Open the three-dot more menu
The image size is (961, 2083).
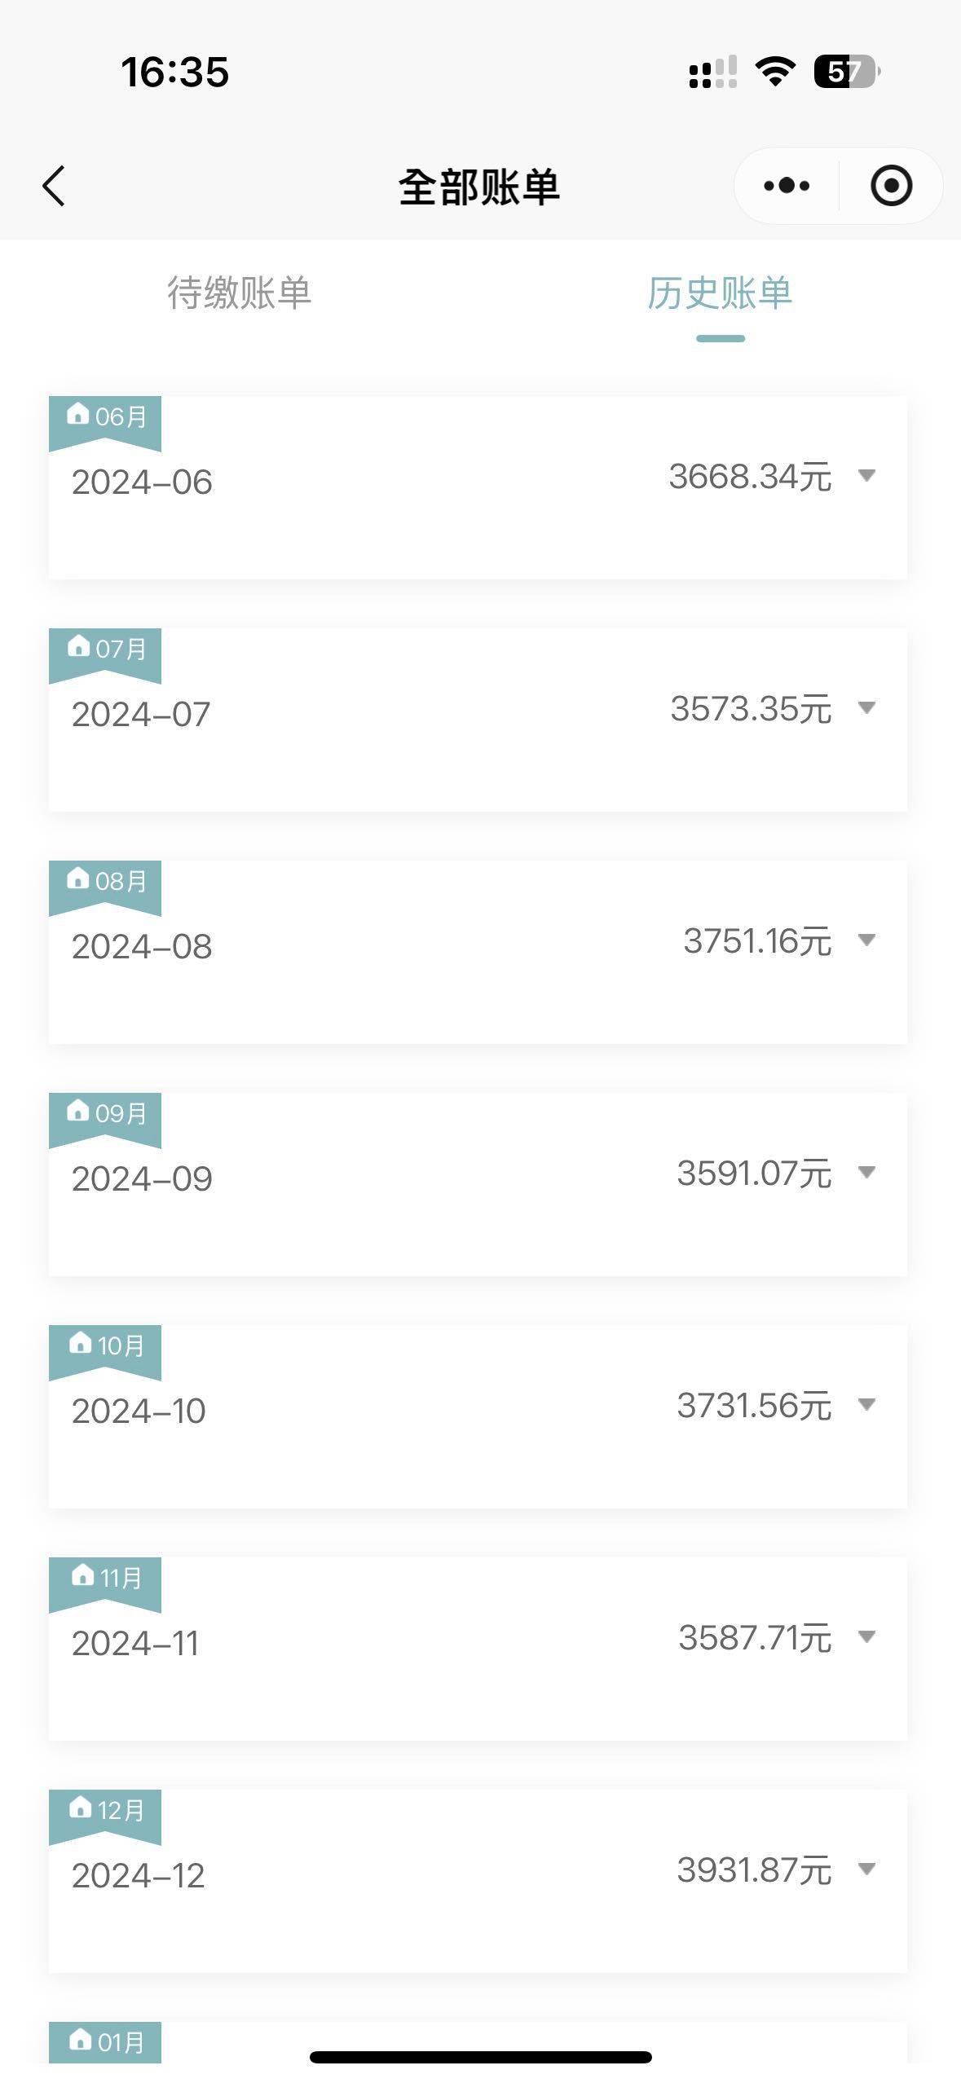(x=787, y=186)
